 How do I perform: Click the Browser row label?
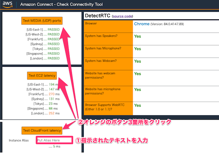[x=91, y=23]
